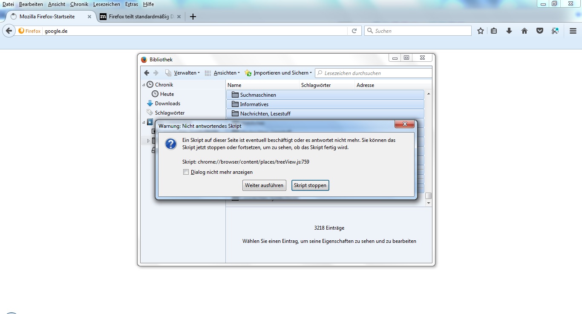Click the scissors screenshot tool icon
Screen dimensions: 582x314
pos(555,31)
